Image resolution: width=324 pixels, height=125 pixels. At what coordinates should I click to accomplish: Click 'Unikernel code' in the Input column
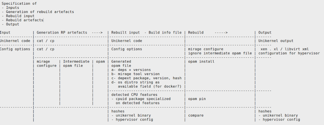click(x=15, y=41)
